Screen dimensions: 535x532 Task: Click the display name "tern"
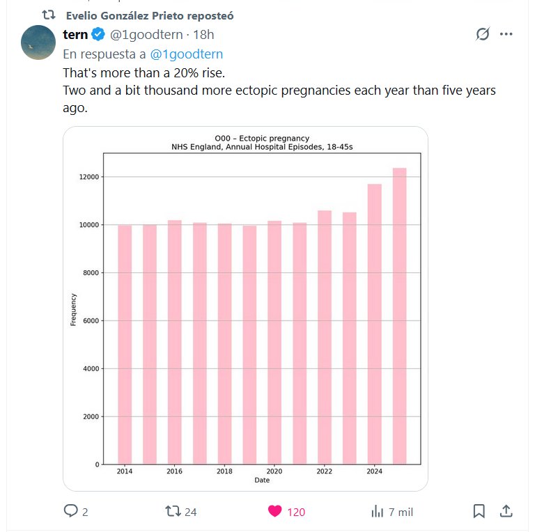coord(75,35)
